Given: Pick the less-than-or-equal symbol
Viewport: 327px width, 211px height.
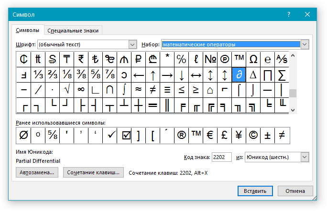Looking at the screenshot, I should [x=182, y=90].
